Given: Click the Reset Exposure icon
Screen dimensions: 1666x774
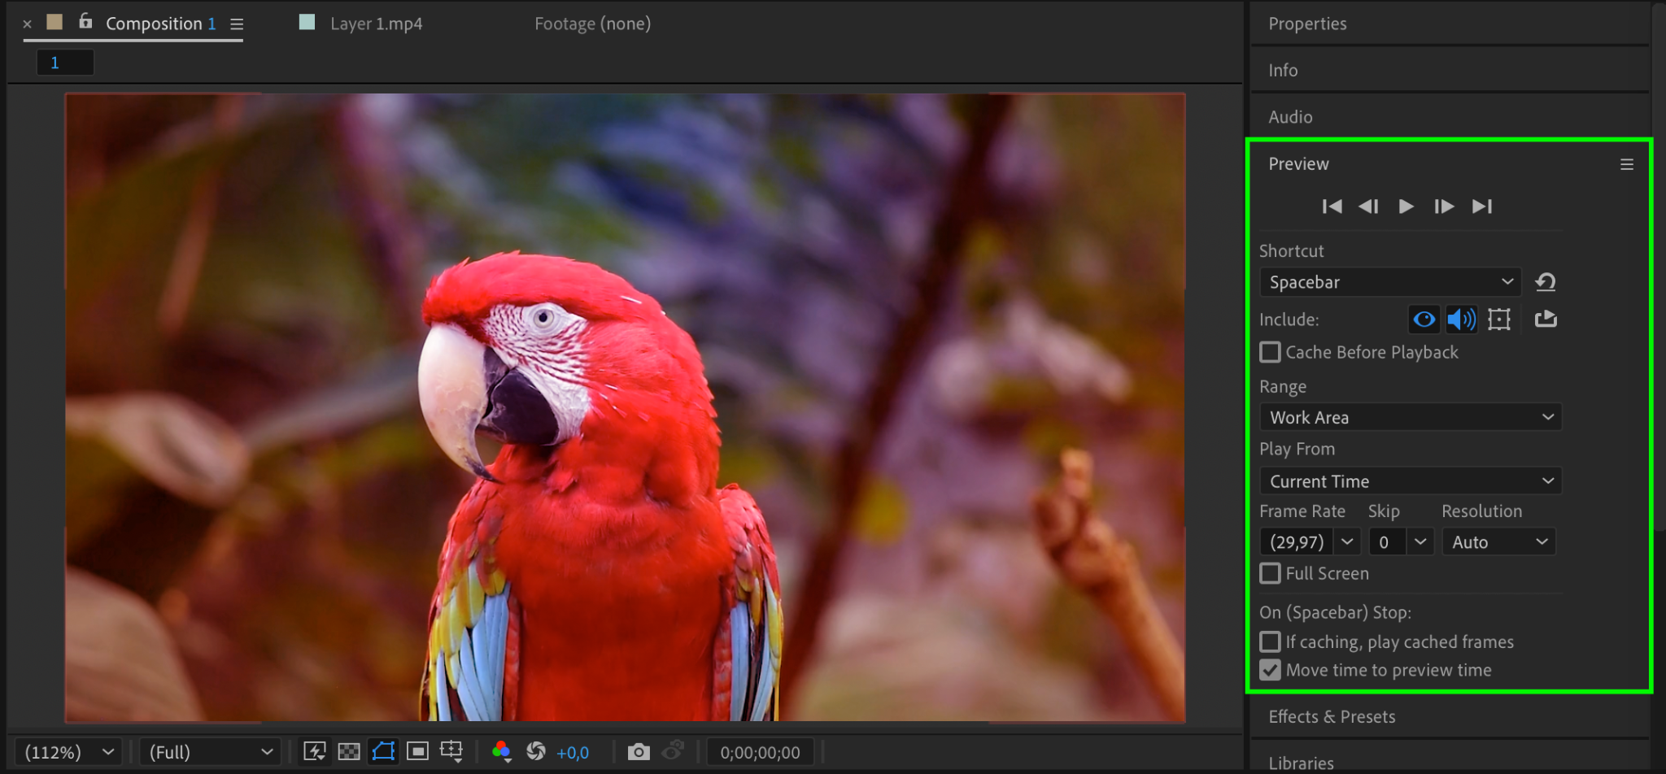Looking at the screenshot, I should click(536, 752).
